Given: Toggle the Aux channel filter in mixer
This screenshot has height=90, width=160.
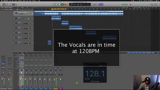Looking at the screenshot, I should 134,53.
